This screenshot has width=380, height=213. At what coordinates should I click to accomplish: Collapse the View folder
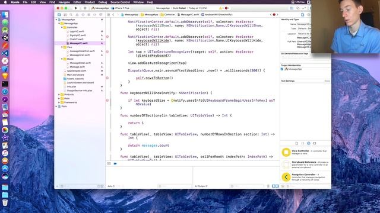coord(62,47)
